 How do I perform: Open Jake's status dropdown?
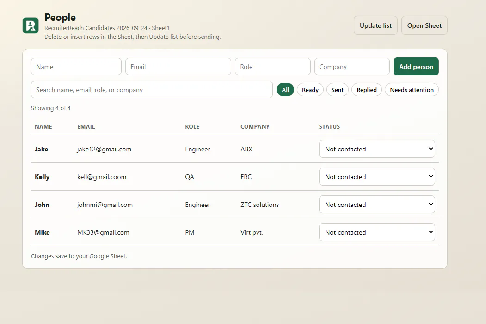(377, 149)
